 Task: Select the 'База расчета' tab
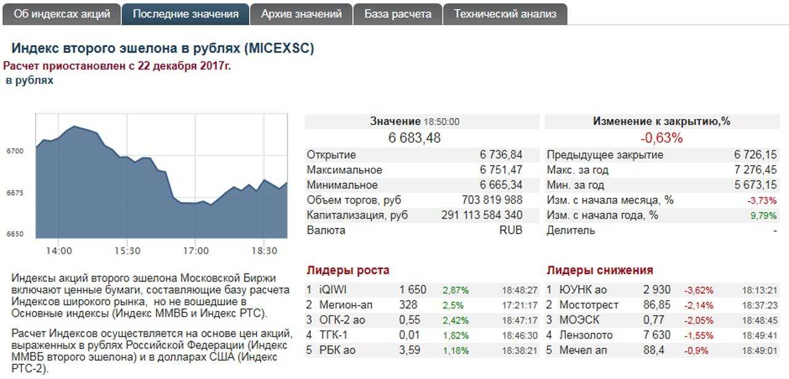coord(398,14)
